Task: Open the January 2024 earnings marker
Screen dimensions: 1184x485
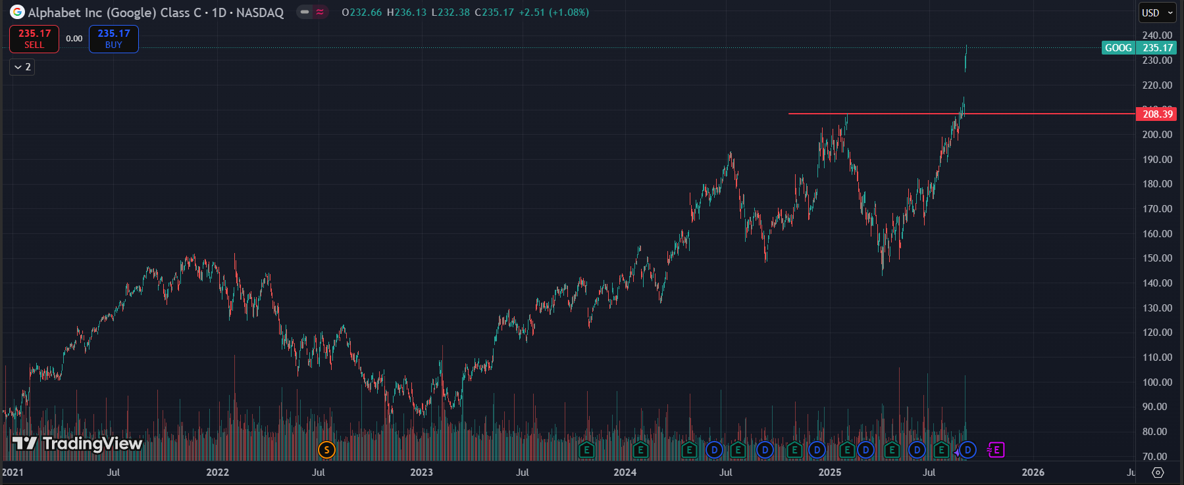Action: (640, 450)
